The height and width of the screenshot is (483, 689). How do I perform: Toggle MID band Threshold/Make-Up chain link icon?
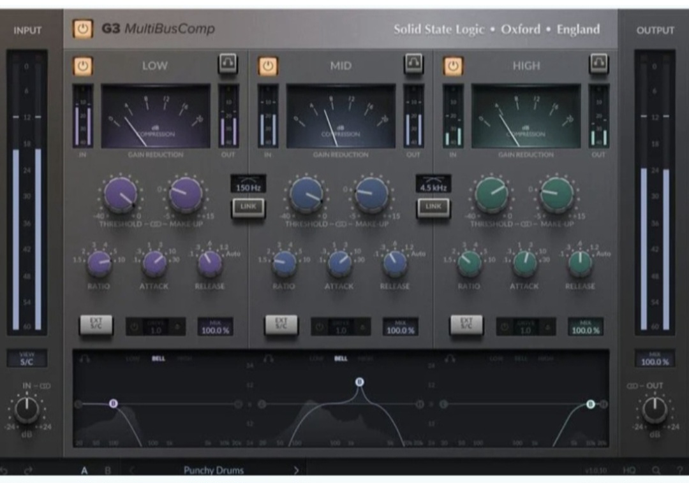click(341, 224)
